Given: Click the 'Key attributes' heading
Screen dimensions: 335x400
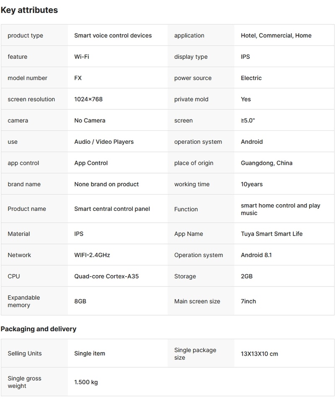Looking at the screenshot, I should [x=29, y=10].
